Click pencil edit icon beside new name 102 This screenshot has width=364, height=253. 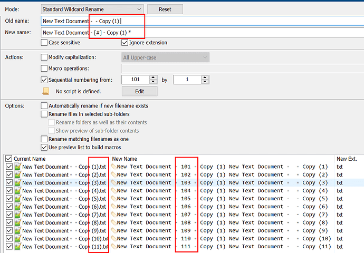pyautogui.click(x=114, y=174)
